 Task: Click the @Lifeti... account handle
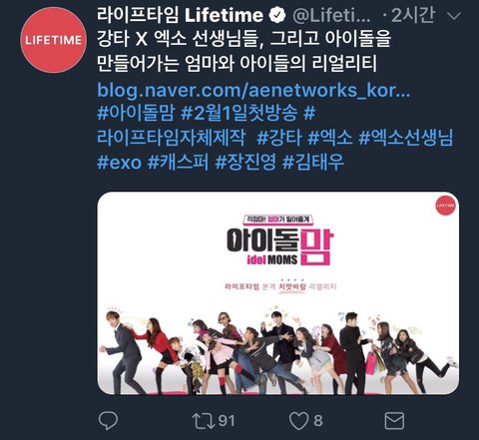(x=331, y=16)
